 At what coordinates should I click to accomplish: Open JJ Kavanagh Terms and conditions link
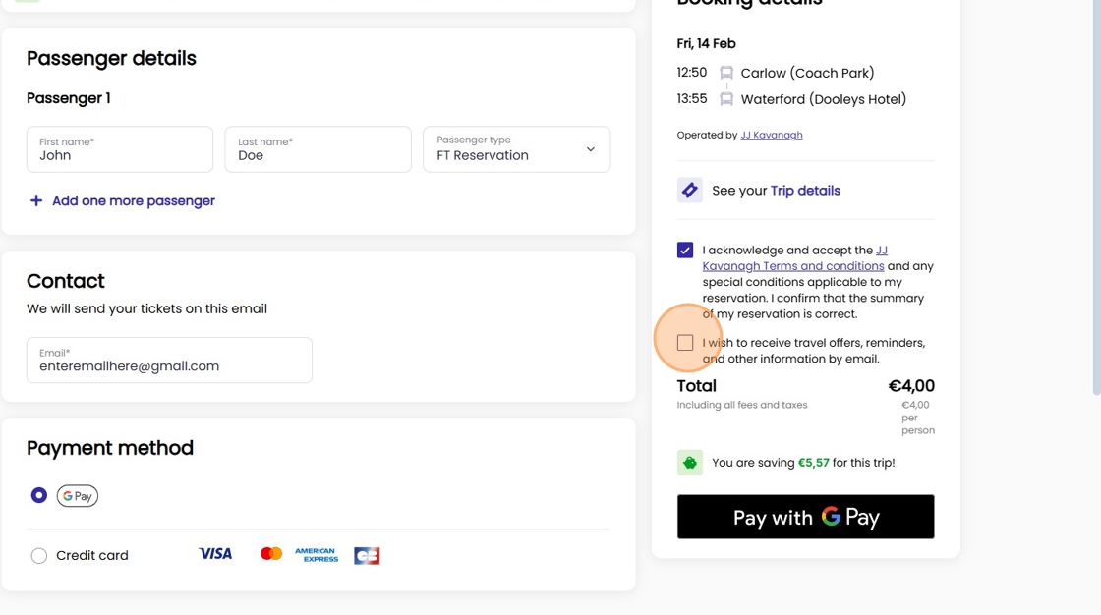(x=793, y=258)
